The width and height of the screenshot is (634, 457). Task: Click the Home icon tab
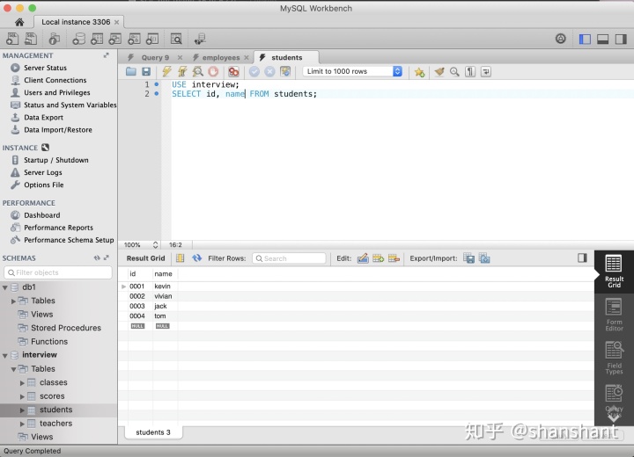(19, 22)
